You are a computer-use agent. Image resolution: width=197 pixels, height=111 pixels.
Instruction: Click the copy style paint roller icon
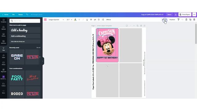179,19
